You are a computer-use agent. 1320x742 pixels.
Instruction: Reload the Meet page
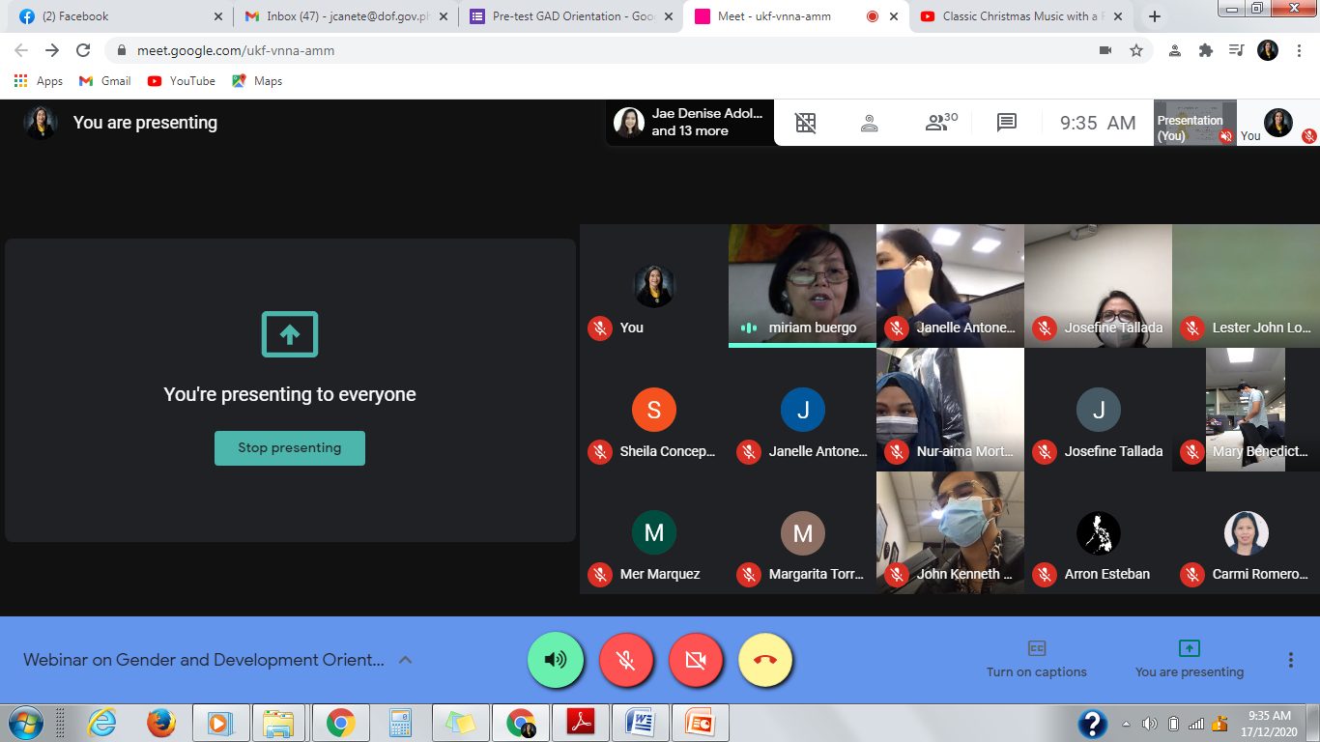pos(83,50)
